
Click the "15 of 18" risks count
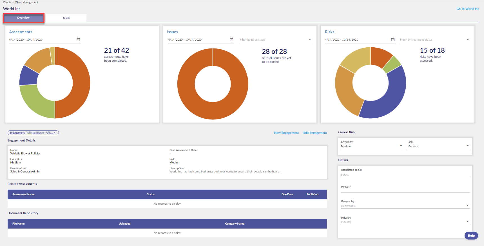(432, 50)
